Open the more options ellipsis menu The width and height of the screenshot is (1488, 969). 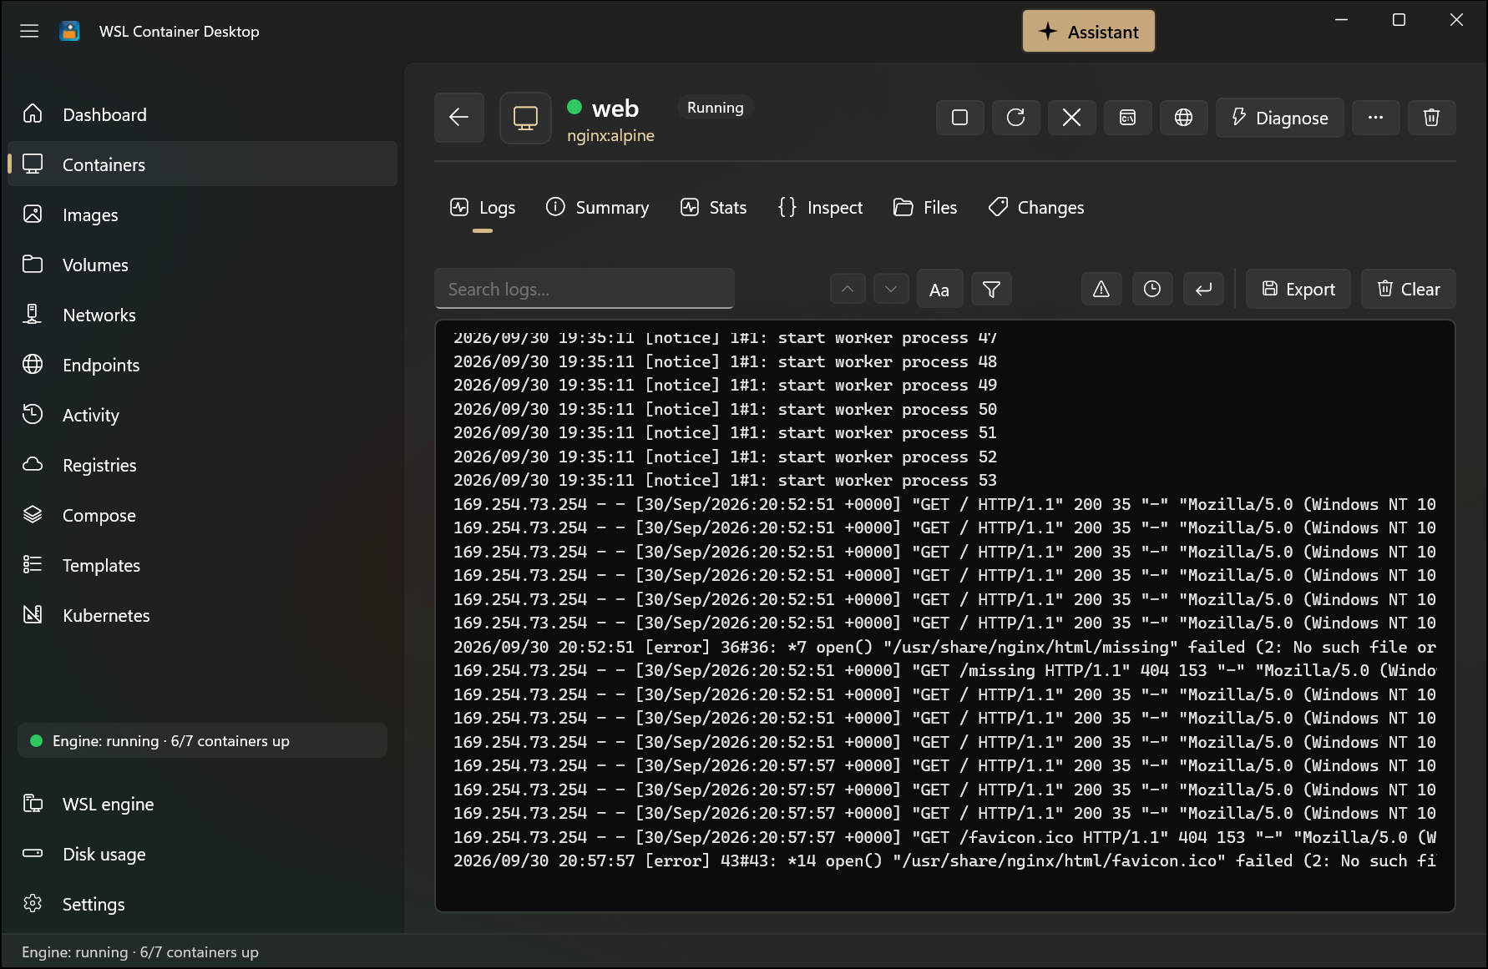tap(1375, 118)
